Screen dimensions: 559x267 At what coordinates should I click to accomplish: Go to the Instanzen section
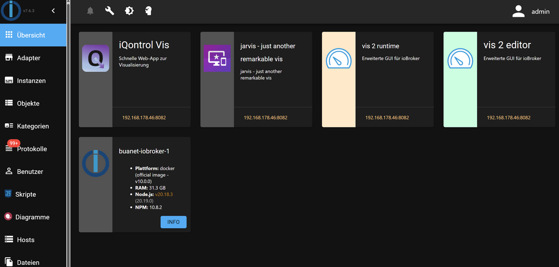coord(33,80)
